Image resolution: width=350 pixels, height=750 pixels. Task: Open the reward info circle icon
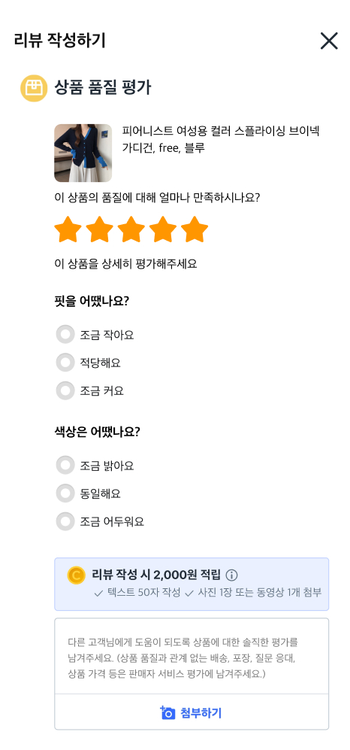tap(231, 575)
